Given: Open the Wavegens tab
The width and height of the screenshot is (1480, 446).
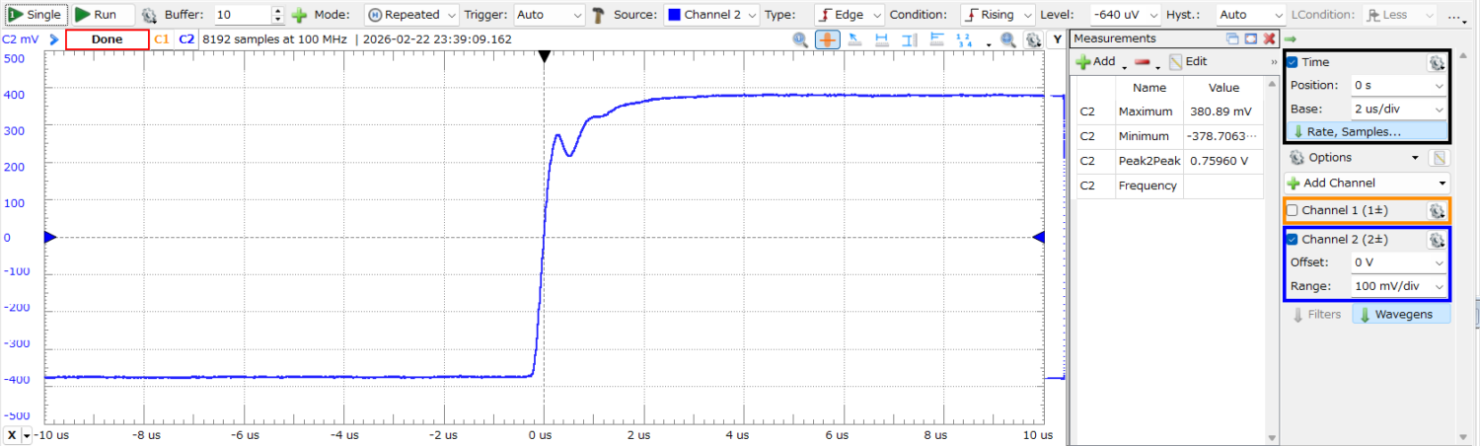Looking at the screenshot, I should coord(1400,315).
